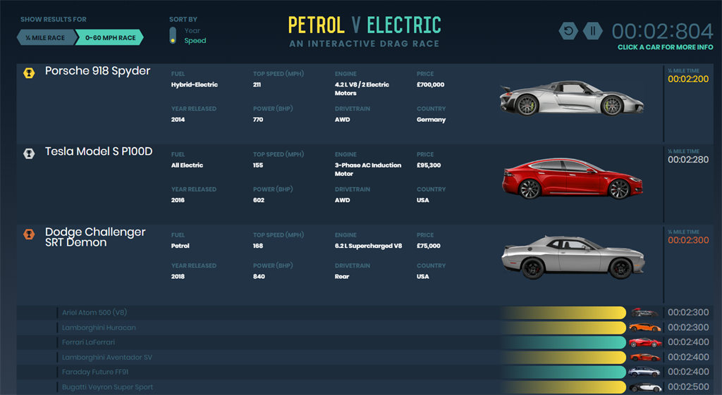Expand the Ariel Atom 500 (V8) row
The width and height of the screenshot is (722, 395).
point(94,313)
